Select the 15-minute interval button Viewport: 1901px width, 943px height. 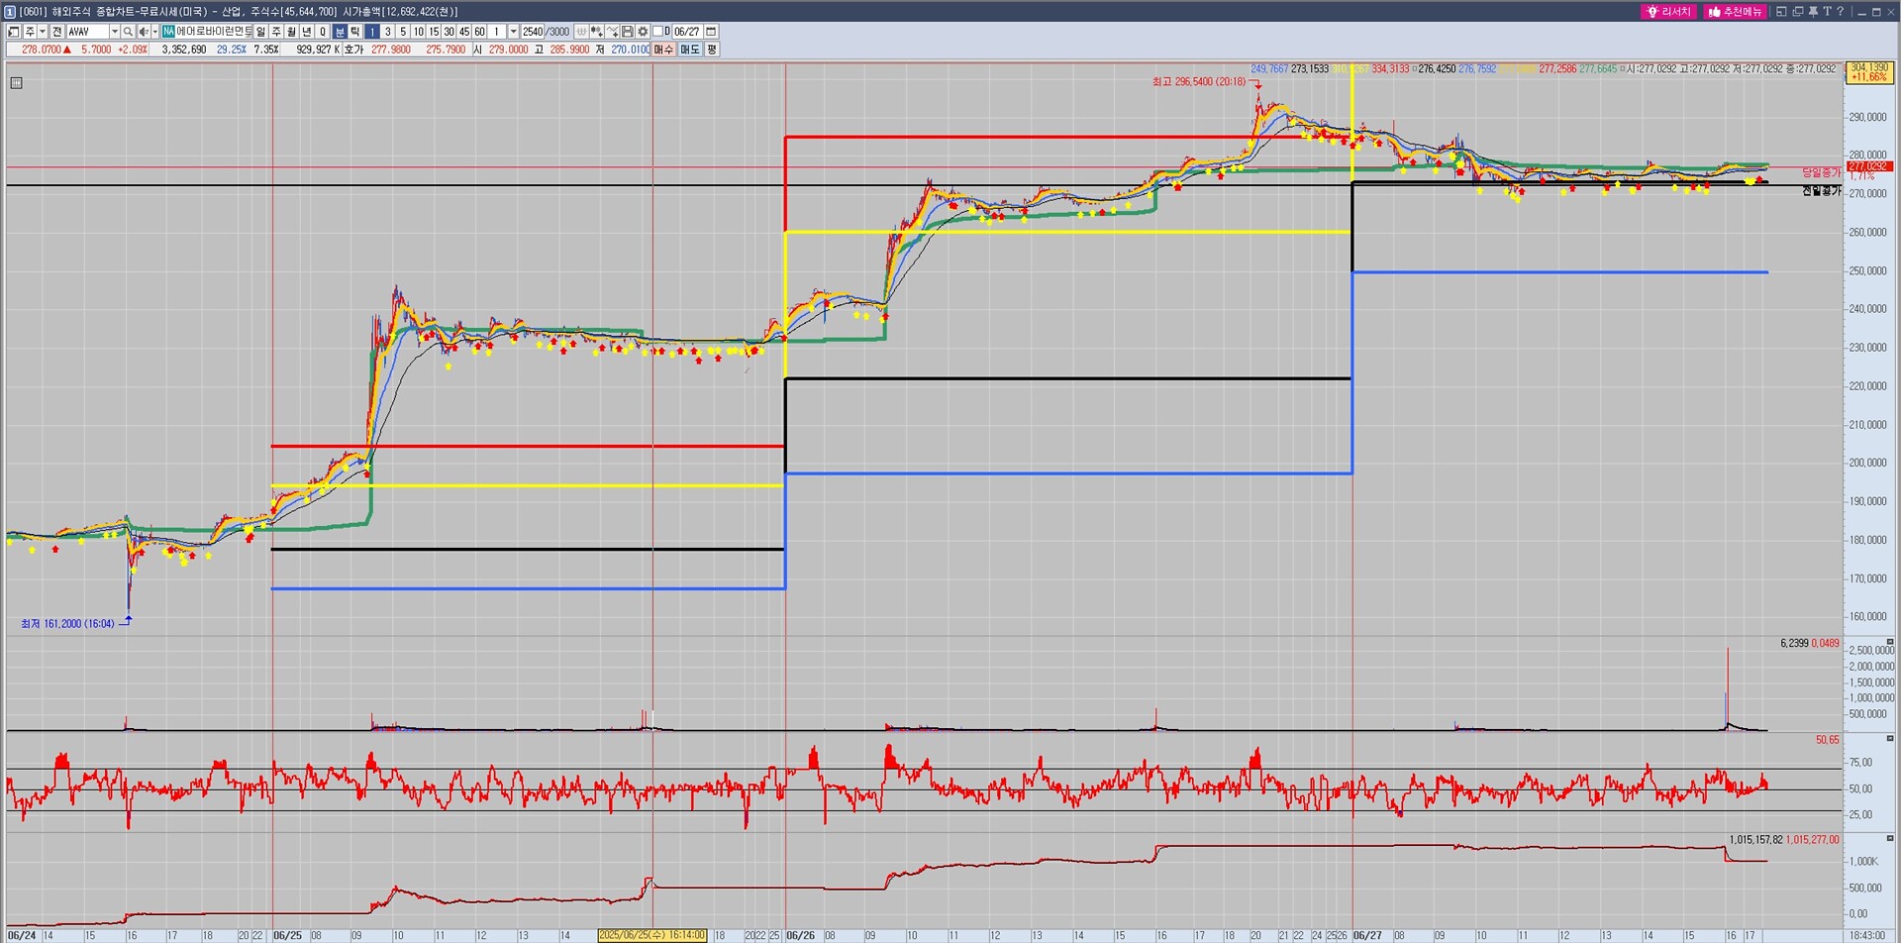pos(434,32)
